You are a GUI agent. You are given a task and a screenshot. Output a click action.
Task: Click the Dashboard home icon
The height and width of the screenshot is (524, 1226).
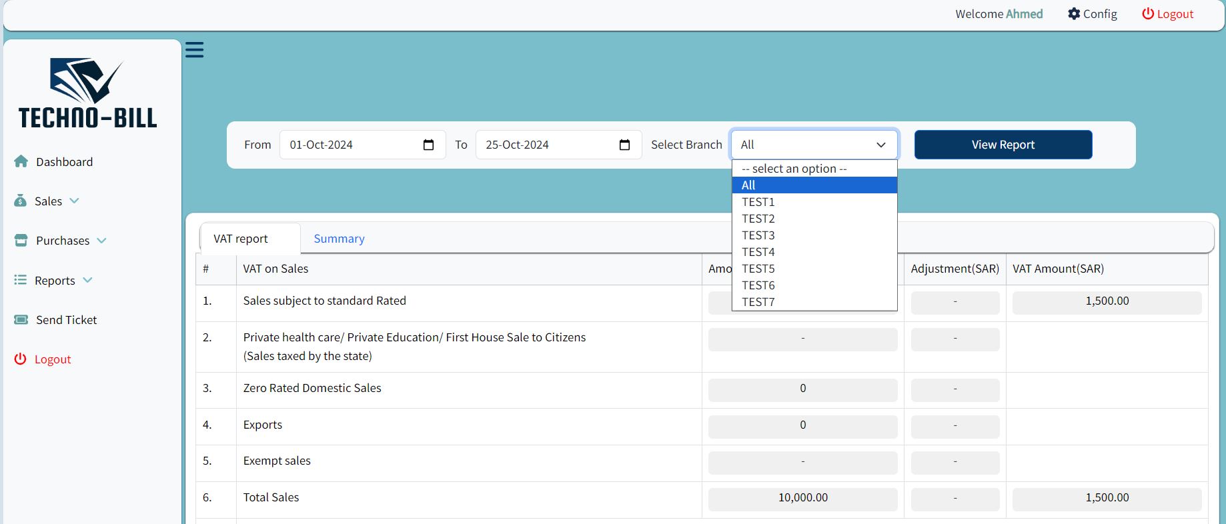click(21, 161)
